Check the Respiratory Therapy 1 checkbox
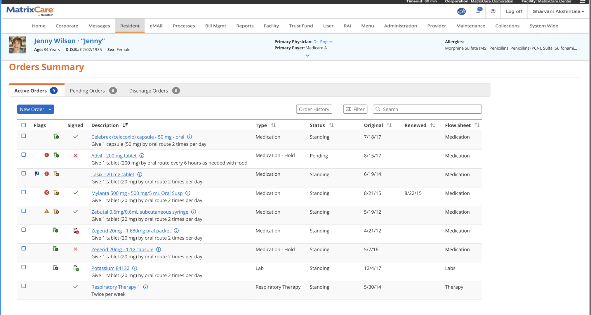Image resolution: width=591 pixels, height=315 pixels. click(24, 286)
